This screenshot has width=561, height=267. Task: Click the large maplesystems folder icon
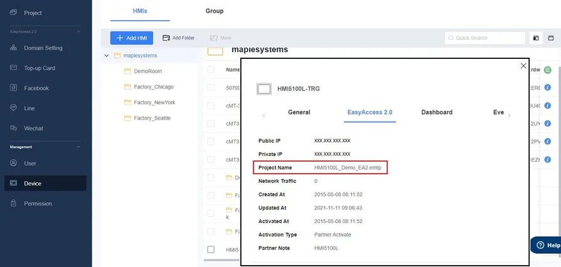(215, 51)
